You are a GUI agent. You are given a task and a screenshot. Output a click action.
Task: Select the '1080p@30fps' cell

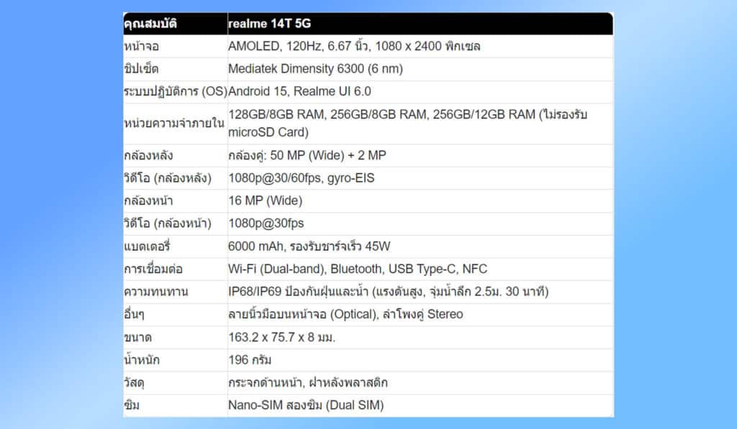click(x=420, y=223)
